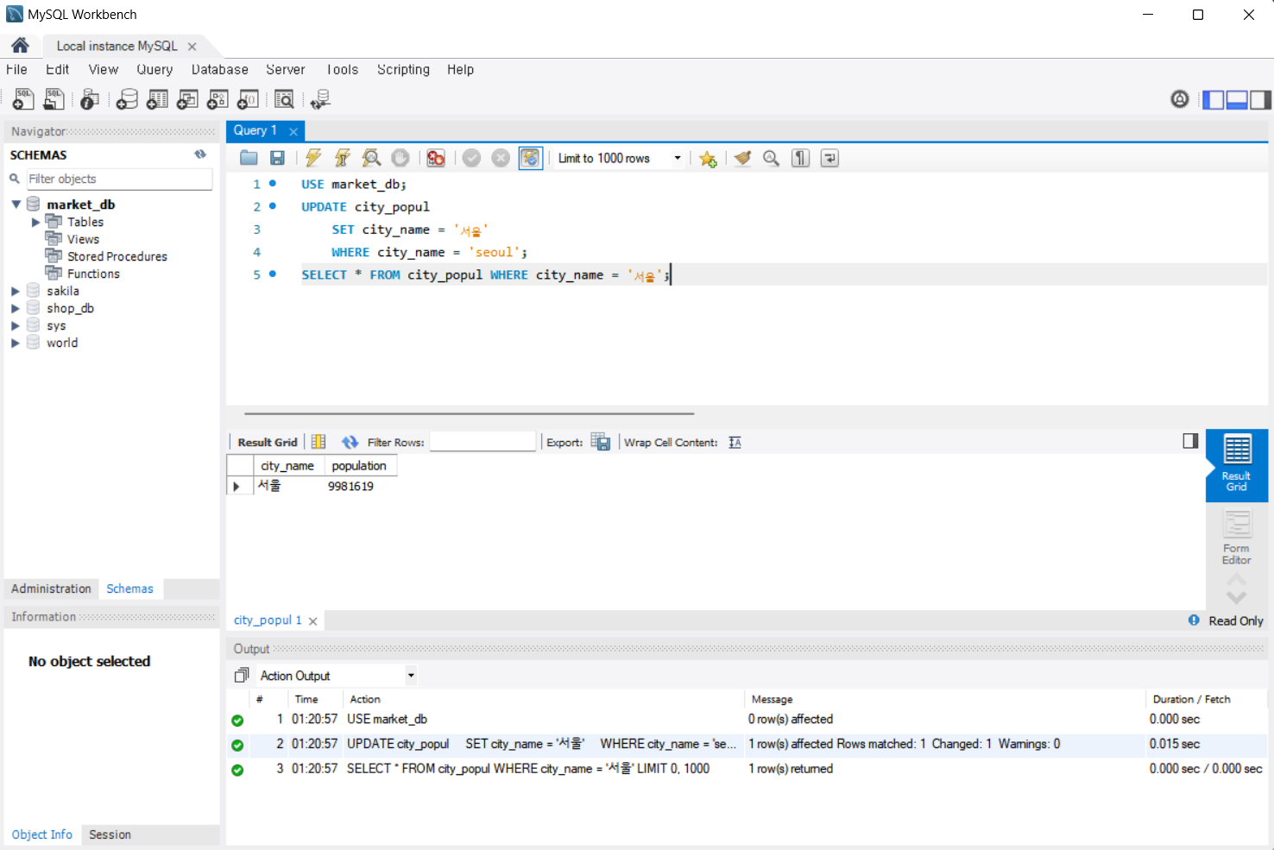Create a new table toolbar icon

(x=157, y=99)
